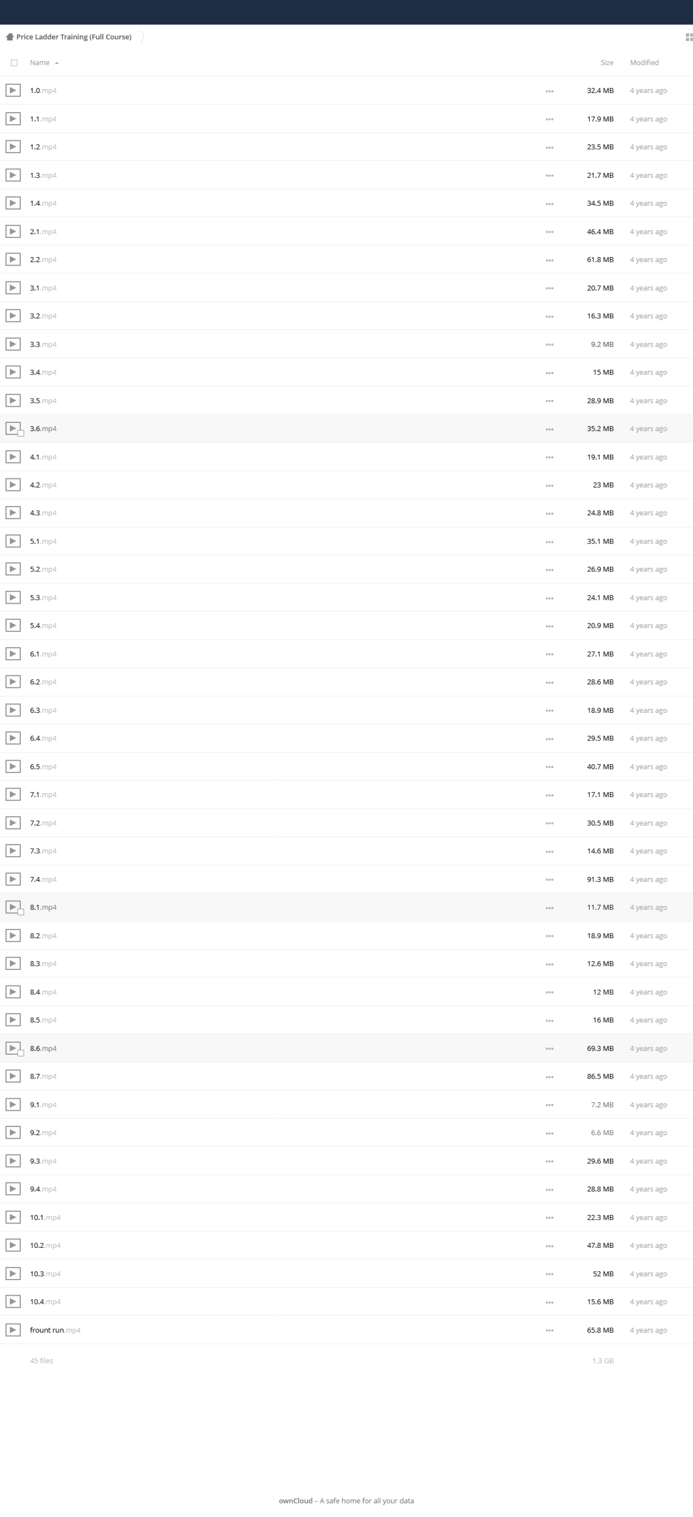Click video icon for frount run.mp4
The width and height of the screenshot is (693, 1517).
(13, 1330)
